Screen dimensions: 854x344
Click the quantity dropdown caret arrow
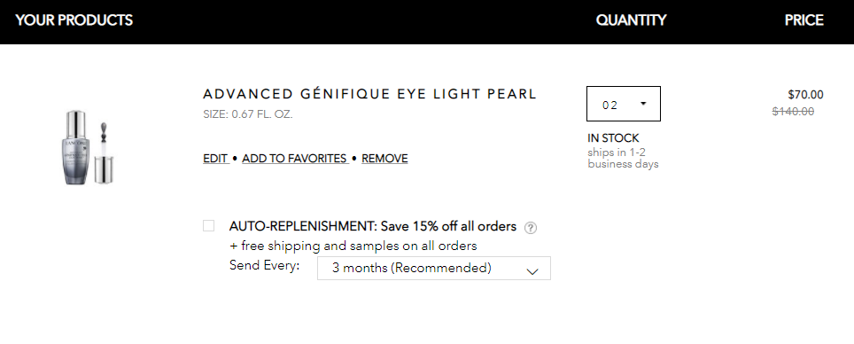(x=642, y=104)
